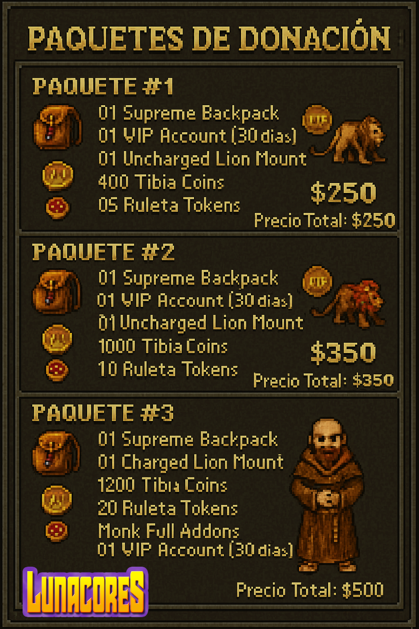Click the red ruleta token in Paquete #3
419x629 pixels.
56,531
